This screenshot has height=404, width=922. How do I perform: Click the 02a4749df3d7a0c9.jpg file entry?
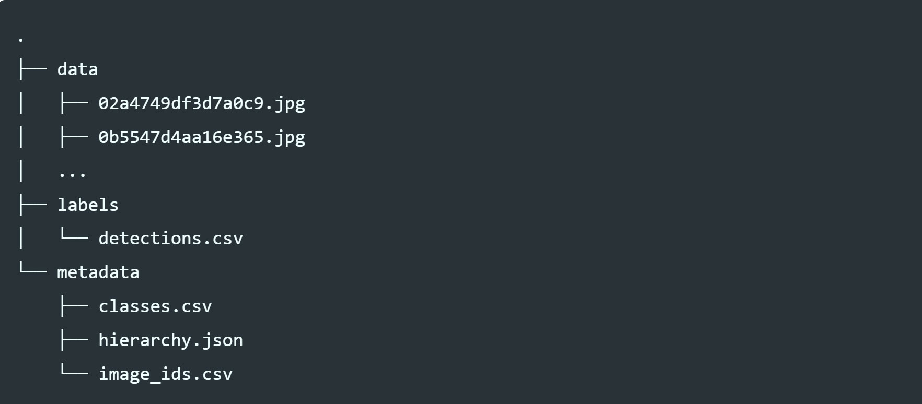pos(202,103)
